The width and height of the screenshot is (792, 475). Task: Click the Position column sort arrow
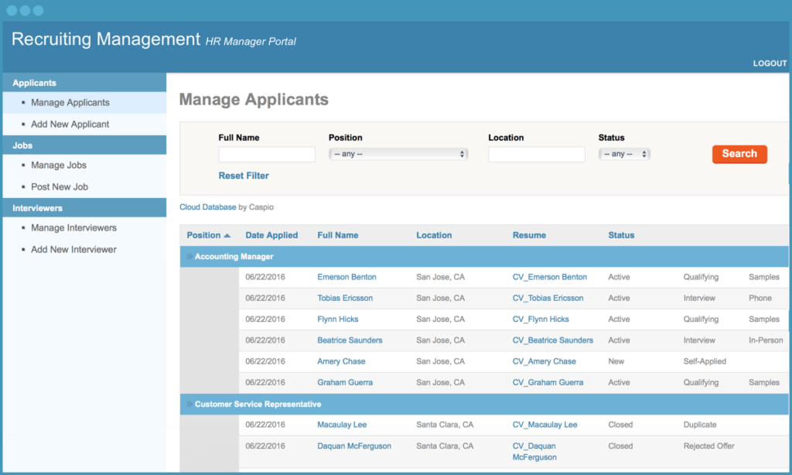click(x=227, y=235)
